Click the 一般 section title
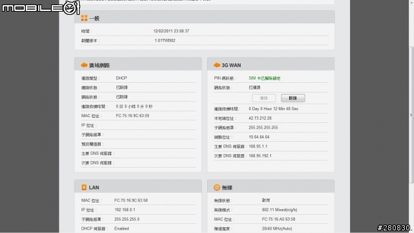Image resolution: width=414 pixels, height=233 pixels. click(x=94, y=18)
